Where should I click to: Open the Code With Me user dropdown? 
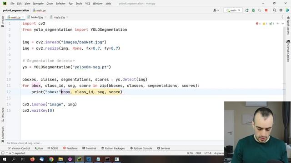point(216,10)
